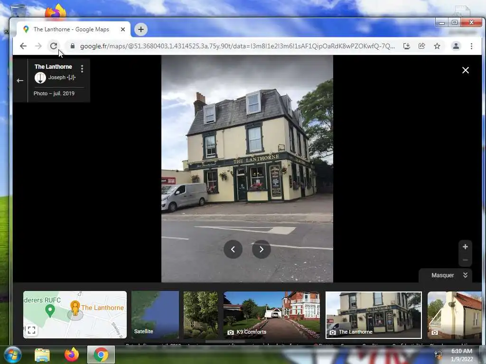Click the URL address bar
The image size is (486, 364).
[237, 46]
